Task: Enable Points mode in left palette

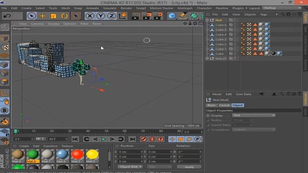Action: (x=4, y=65)
